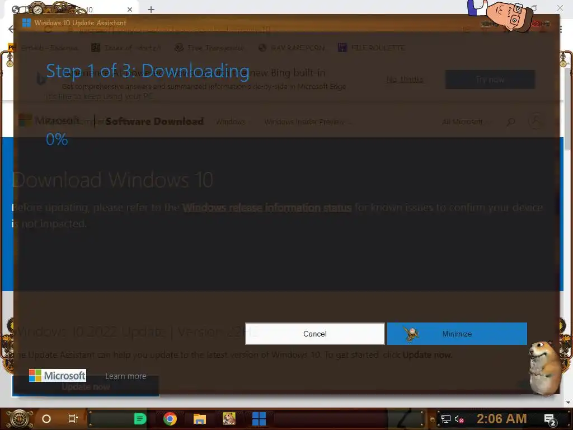Viewport: 573px width, 430px height.
Task: Close the browser tab
Action: click(129, 10)
